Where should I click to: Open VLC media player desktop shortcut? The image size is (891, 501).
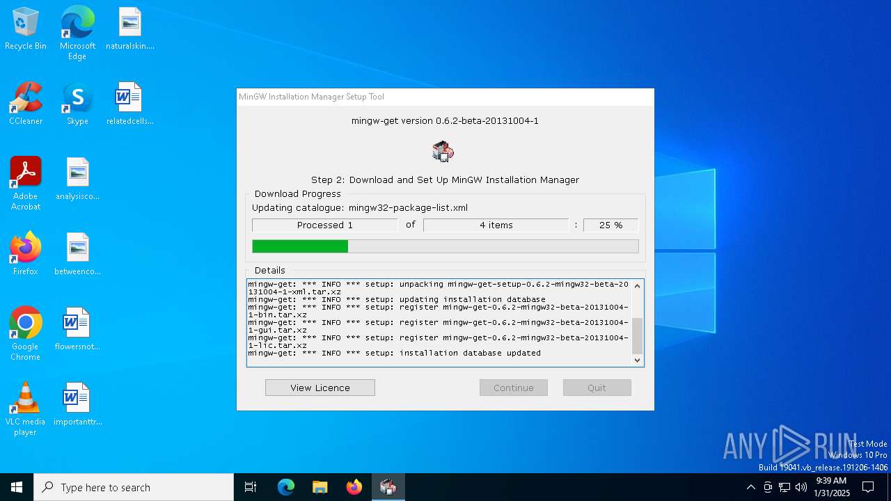pos(26,410)
